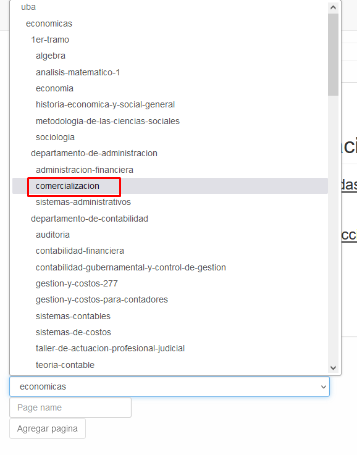The height and width of the screenshot is (455, 357).
Task: Pick the auditoria option
Action: [x=170, y=235]
